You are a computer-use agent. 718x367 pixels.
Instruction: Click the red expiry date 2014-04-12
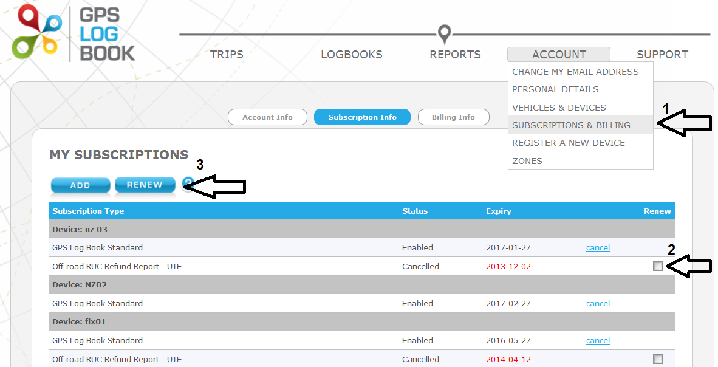click(508, 359)
